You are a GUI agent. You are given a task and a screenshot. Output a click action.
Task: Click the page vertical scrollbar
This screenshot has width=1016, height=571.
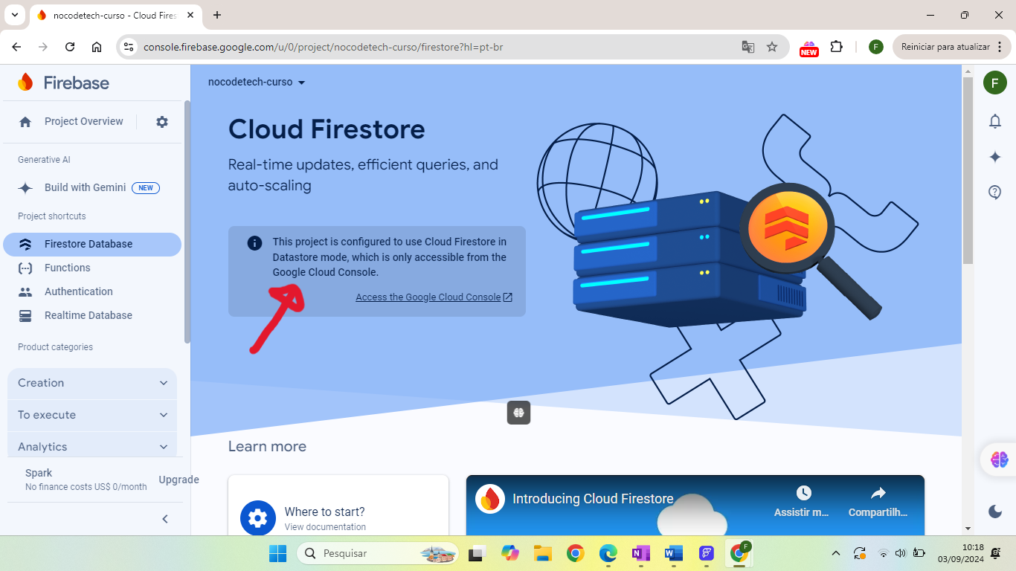coord(968,171)
